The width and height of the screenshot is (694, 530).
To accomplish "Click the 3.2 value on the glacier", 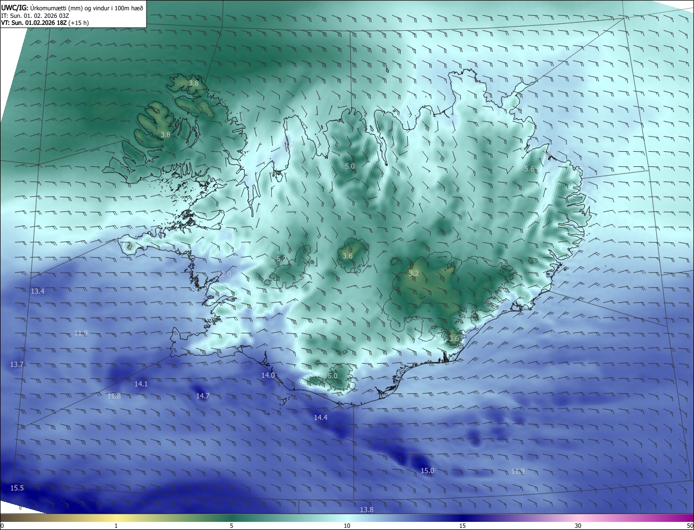I will click(x=414, y=274).
